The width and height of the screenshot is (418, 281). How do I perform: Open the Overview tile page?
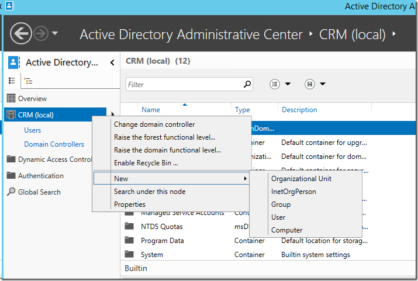[x=32, y=99]
